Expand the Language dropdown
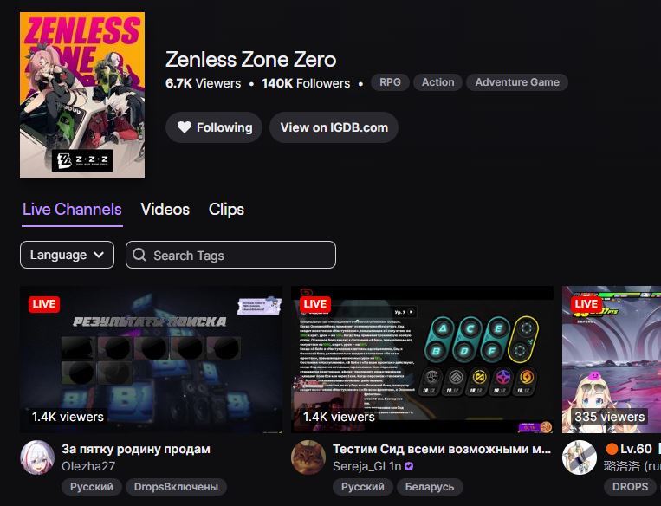661x506 pixels. click(x=67, y=255)
